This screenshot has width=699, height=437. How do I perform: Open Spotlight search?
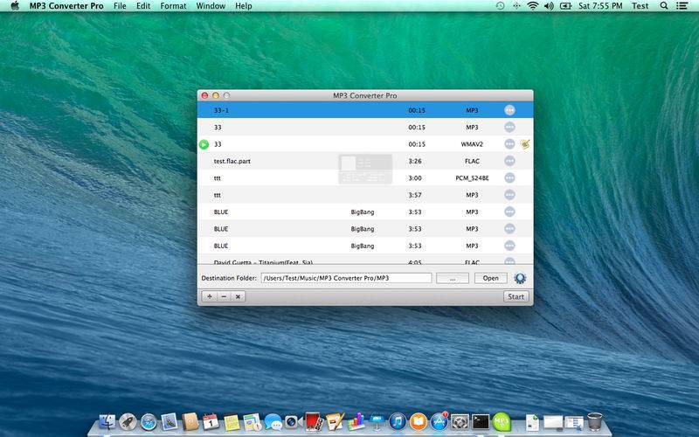pyautogui.click(x=664, y=6)
